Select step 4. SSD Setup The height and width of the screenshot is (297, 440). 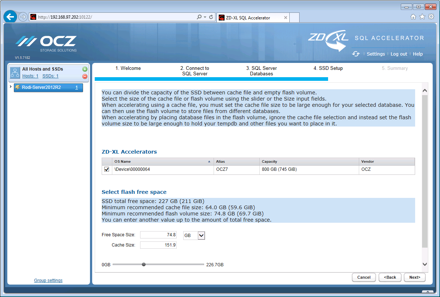(x=328, y=68)
